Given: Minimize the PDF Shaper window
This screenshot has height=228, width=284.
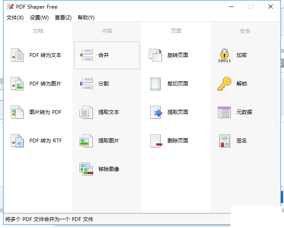Looking at the screenshot, I should (231, 7).
